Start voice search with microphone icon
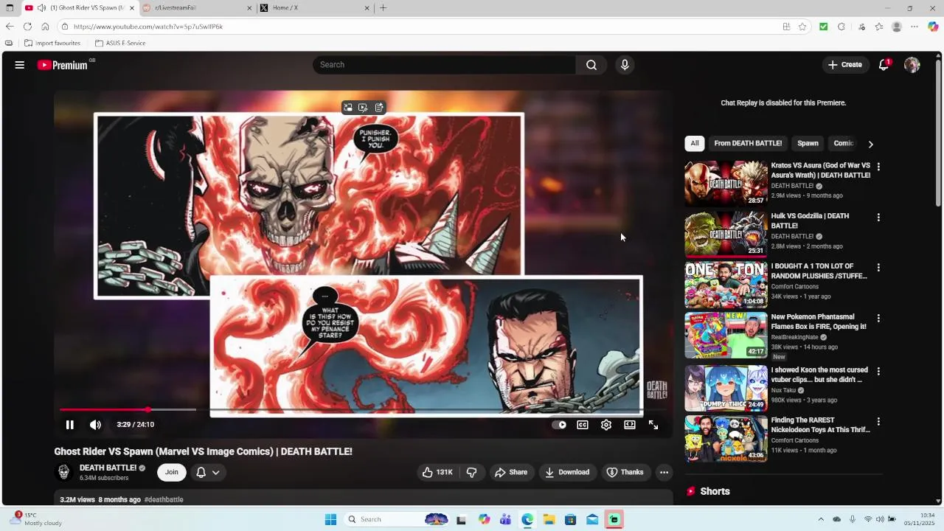944x531 pixels. pyautogui.click(x=625, y=65)
